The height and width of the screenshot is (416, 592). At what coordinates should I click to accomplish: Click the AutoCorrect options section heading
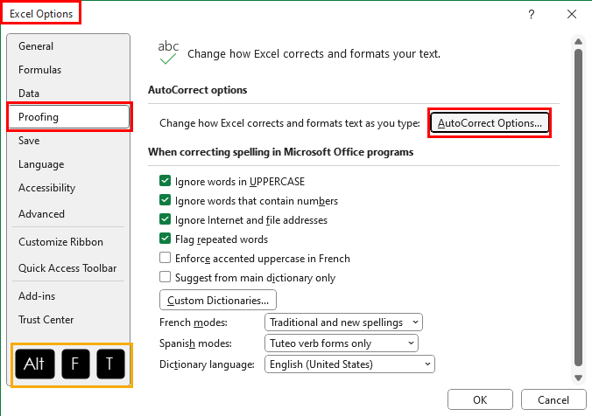tap(197, 90)
